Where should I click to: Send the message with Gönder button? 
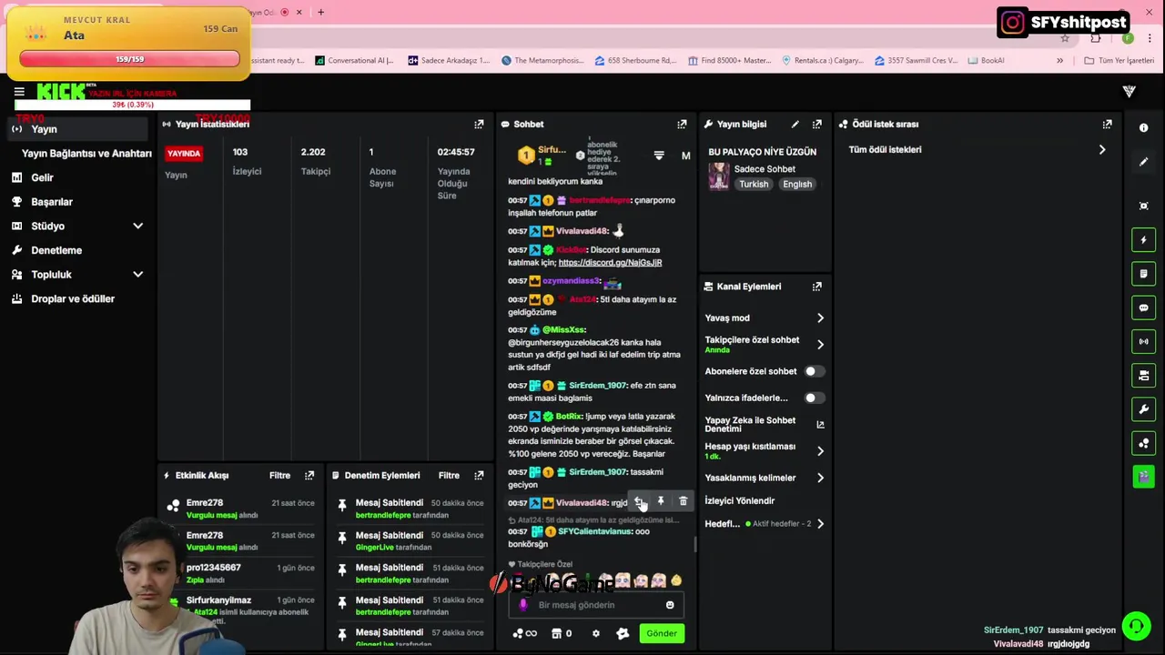coord(662,633)
